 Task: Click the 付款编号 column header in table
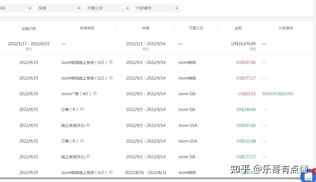pos(286,28)
